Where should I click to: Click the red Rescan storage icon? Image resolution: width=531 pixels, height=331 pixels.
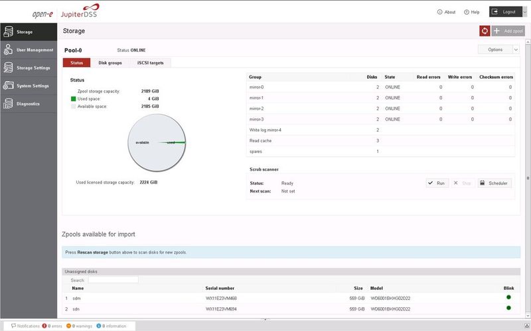click(x=485, y=31)
